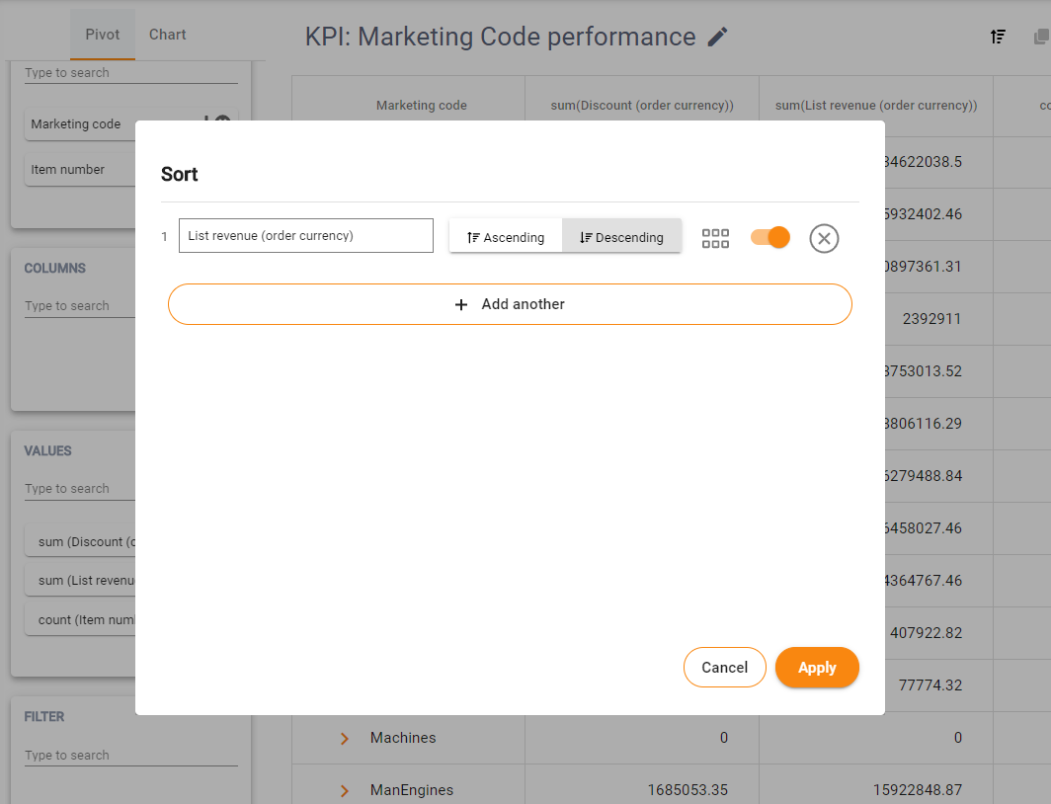Switch to the Pivot tab
1051x804 pixels.
pyautogui.click(x=103, y=35)
